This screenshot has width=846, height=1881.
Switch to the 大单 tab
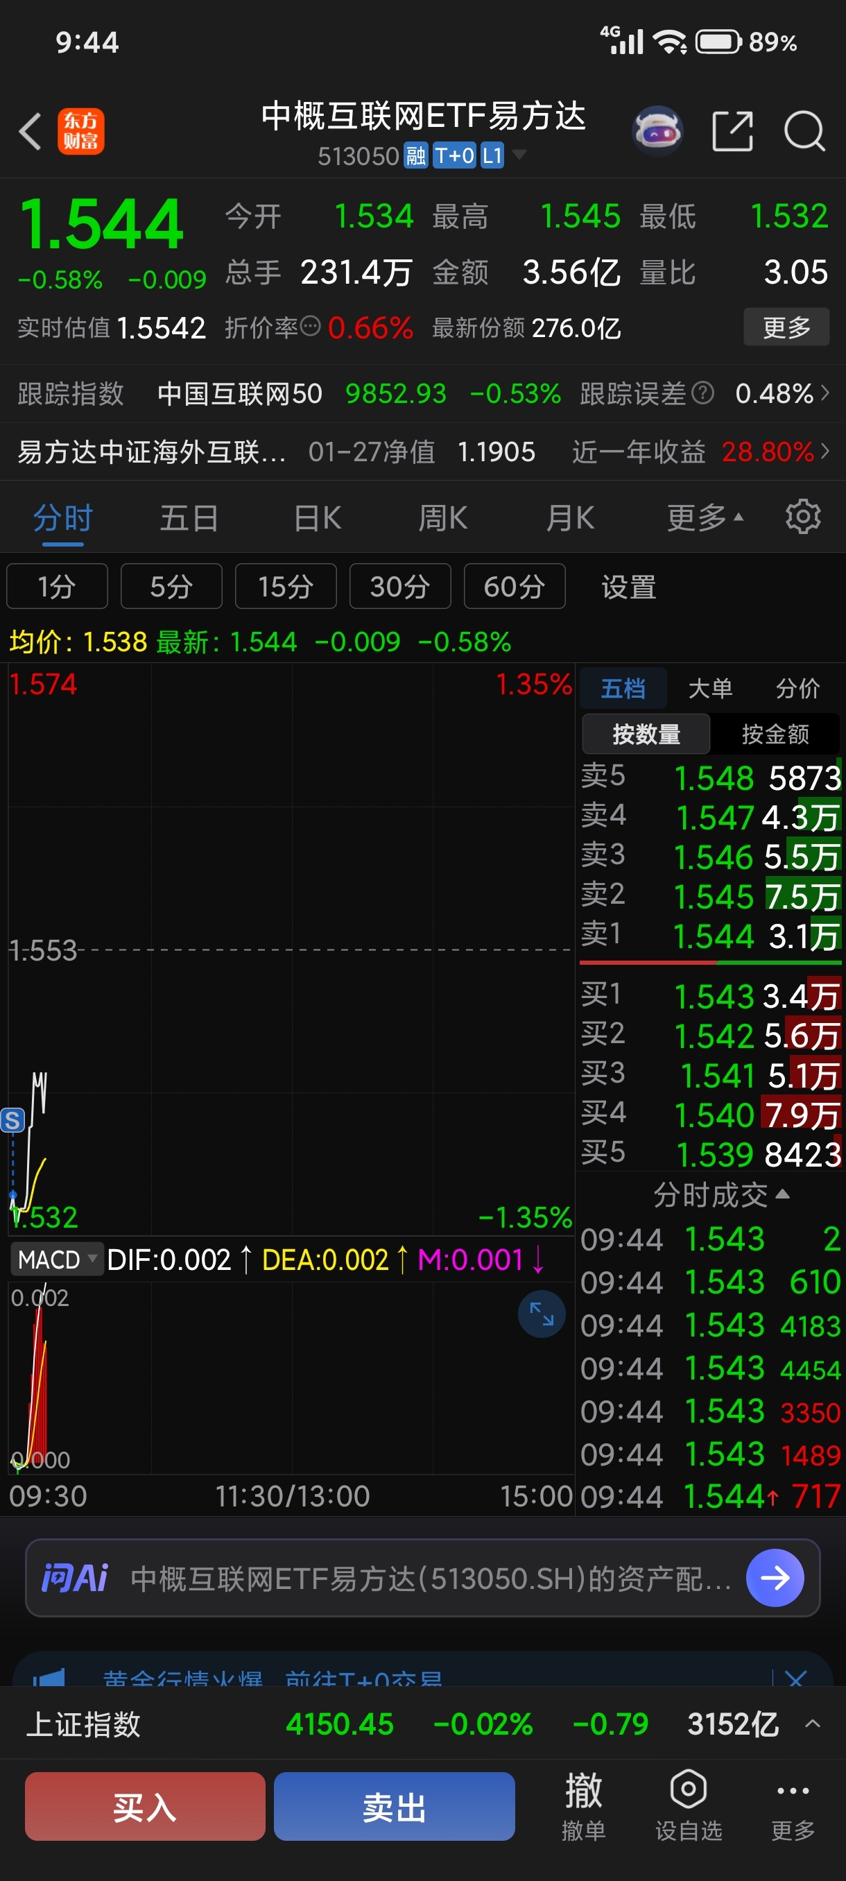710,688
